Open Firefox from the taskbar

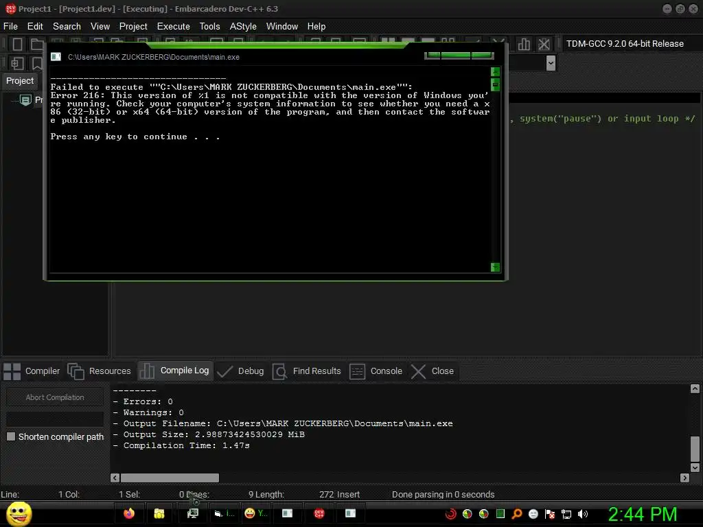129,513
